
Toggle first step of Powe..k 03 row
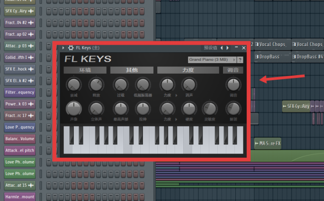pyautogui.click(x=49, y=104)
